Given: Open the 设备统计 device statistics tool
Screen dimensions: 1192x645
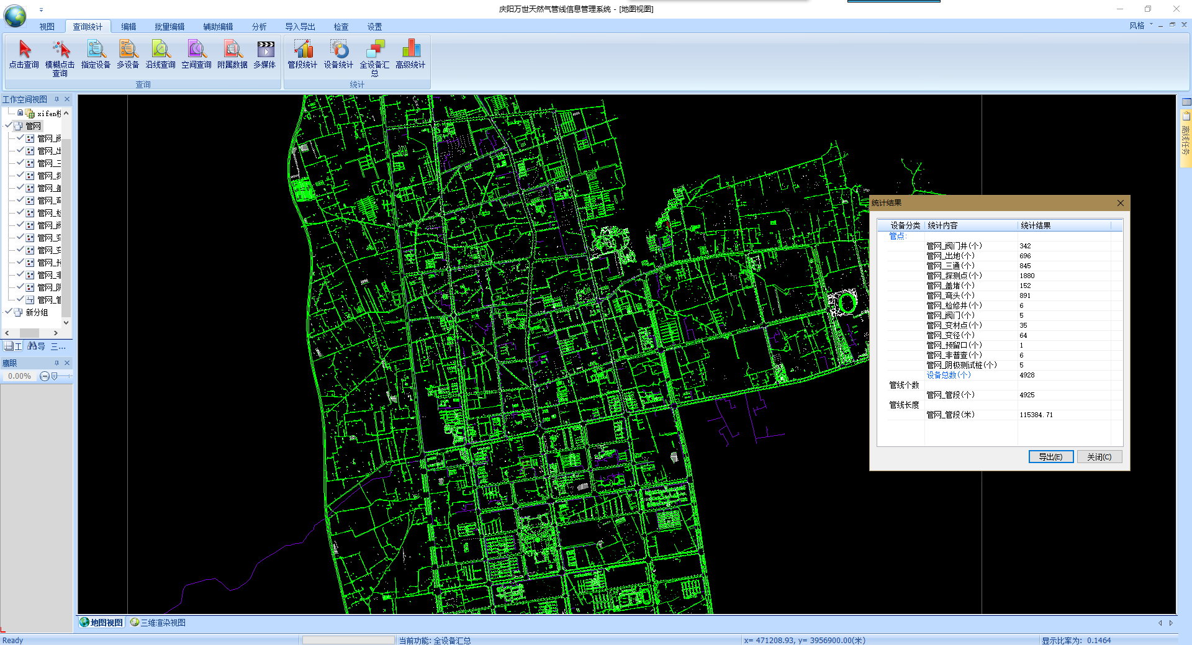Looking at the screenshot, I should tap(338, 54).
